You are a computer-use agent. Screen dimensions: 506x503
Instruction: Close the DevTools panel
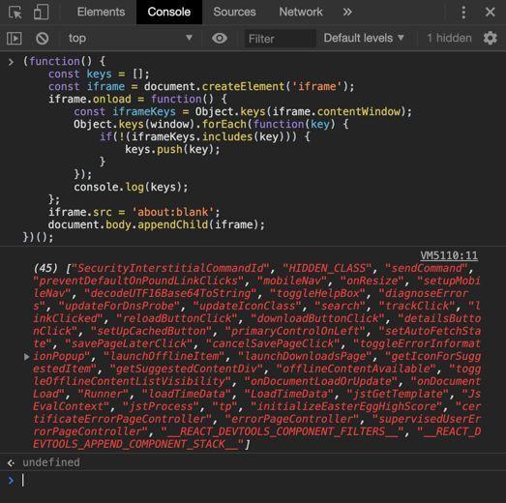point(491,13)
